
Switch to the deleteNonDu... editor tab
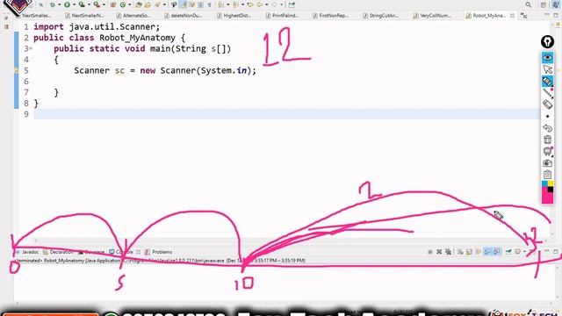click(x=184, y=16)
